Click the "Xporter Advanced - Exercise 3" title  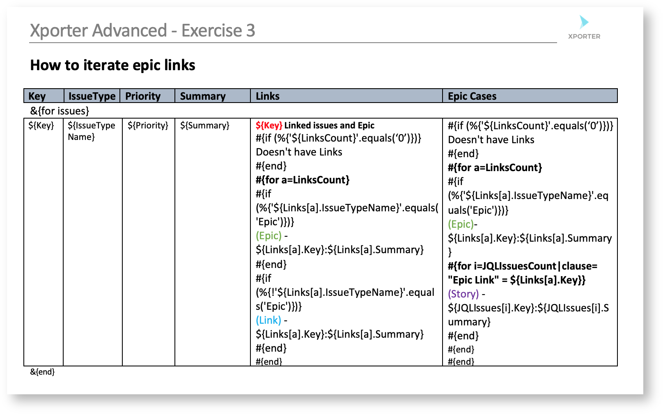(142, 31)
